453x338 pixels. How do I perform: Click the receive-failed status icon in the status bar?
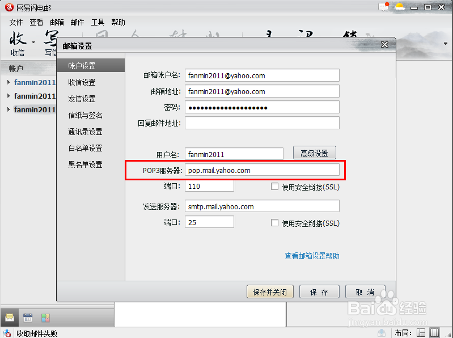[7, 333]
